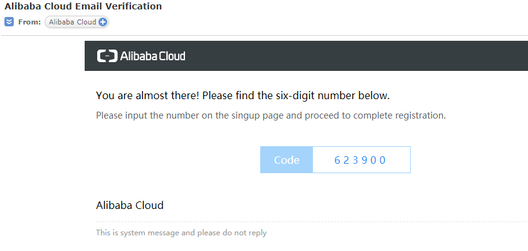Click the instruction line mentioning singup page
This screenshot has height=251, width=528.
click(x=271, y=115)
